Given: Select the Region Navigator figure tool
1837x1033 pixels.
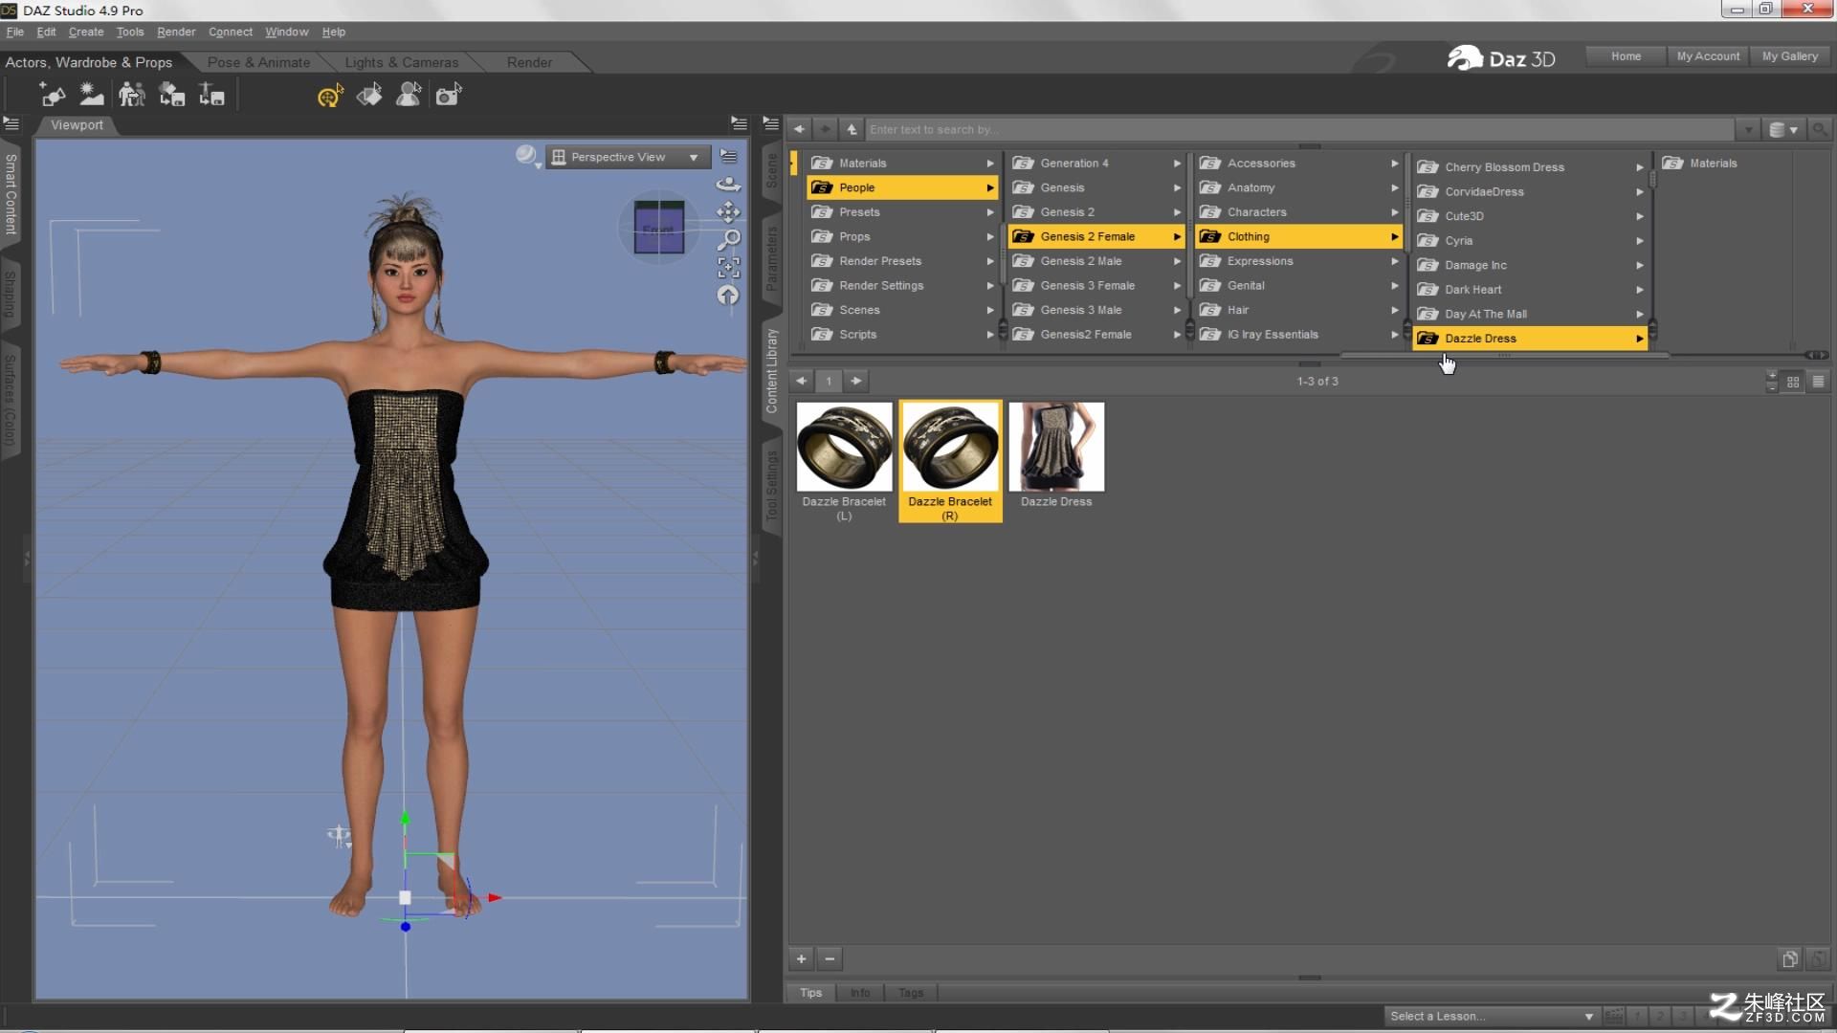Looking at the screenshot, I should point(409,95).
